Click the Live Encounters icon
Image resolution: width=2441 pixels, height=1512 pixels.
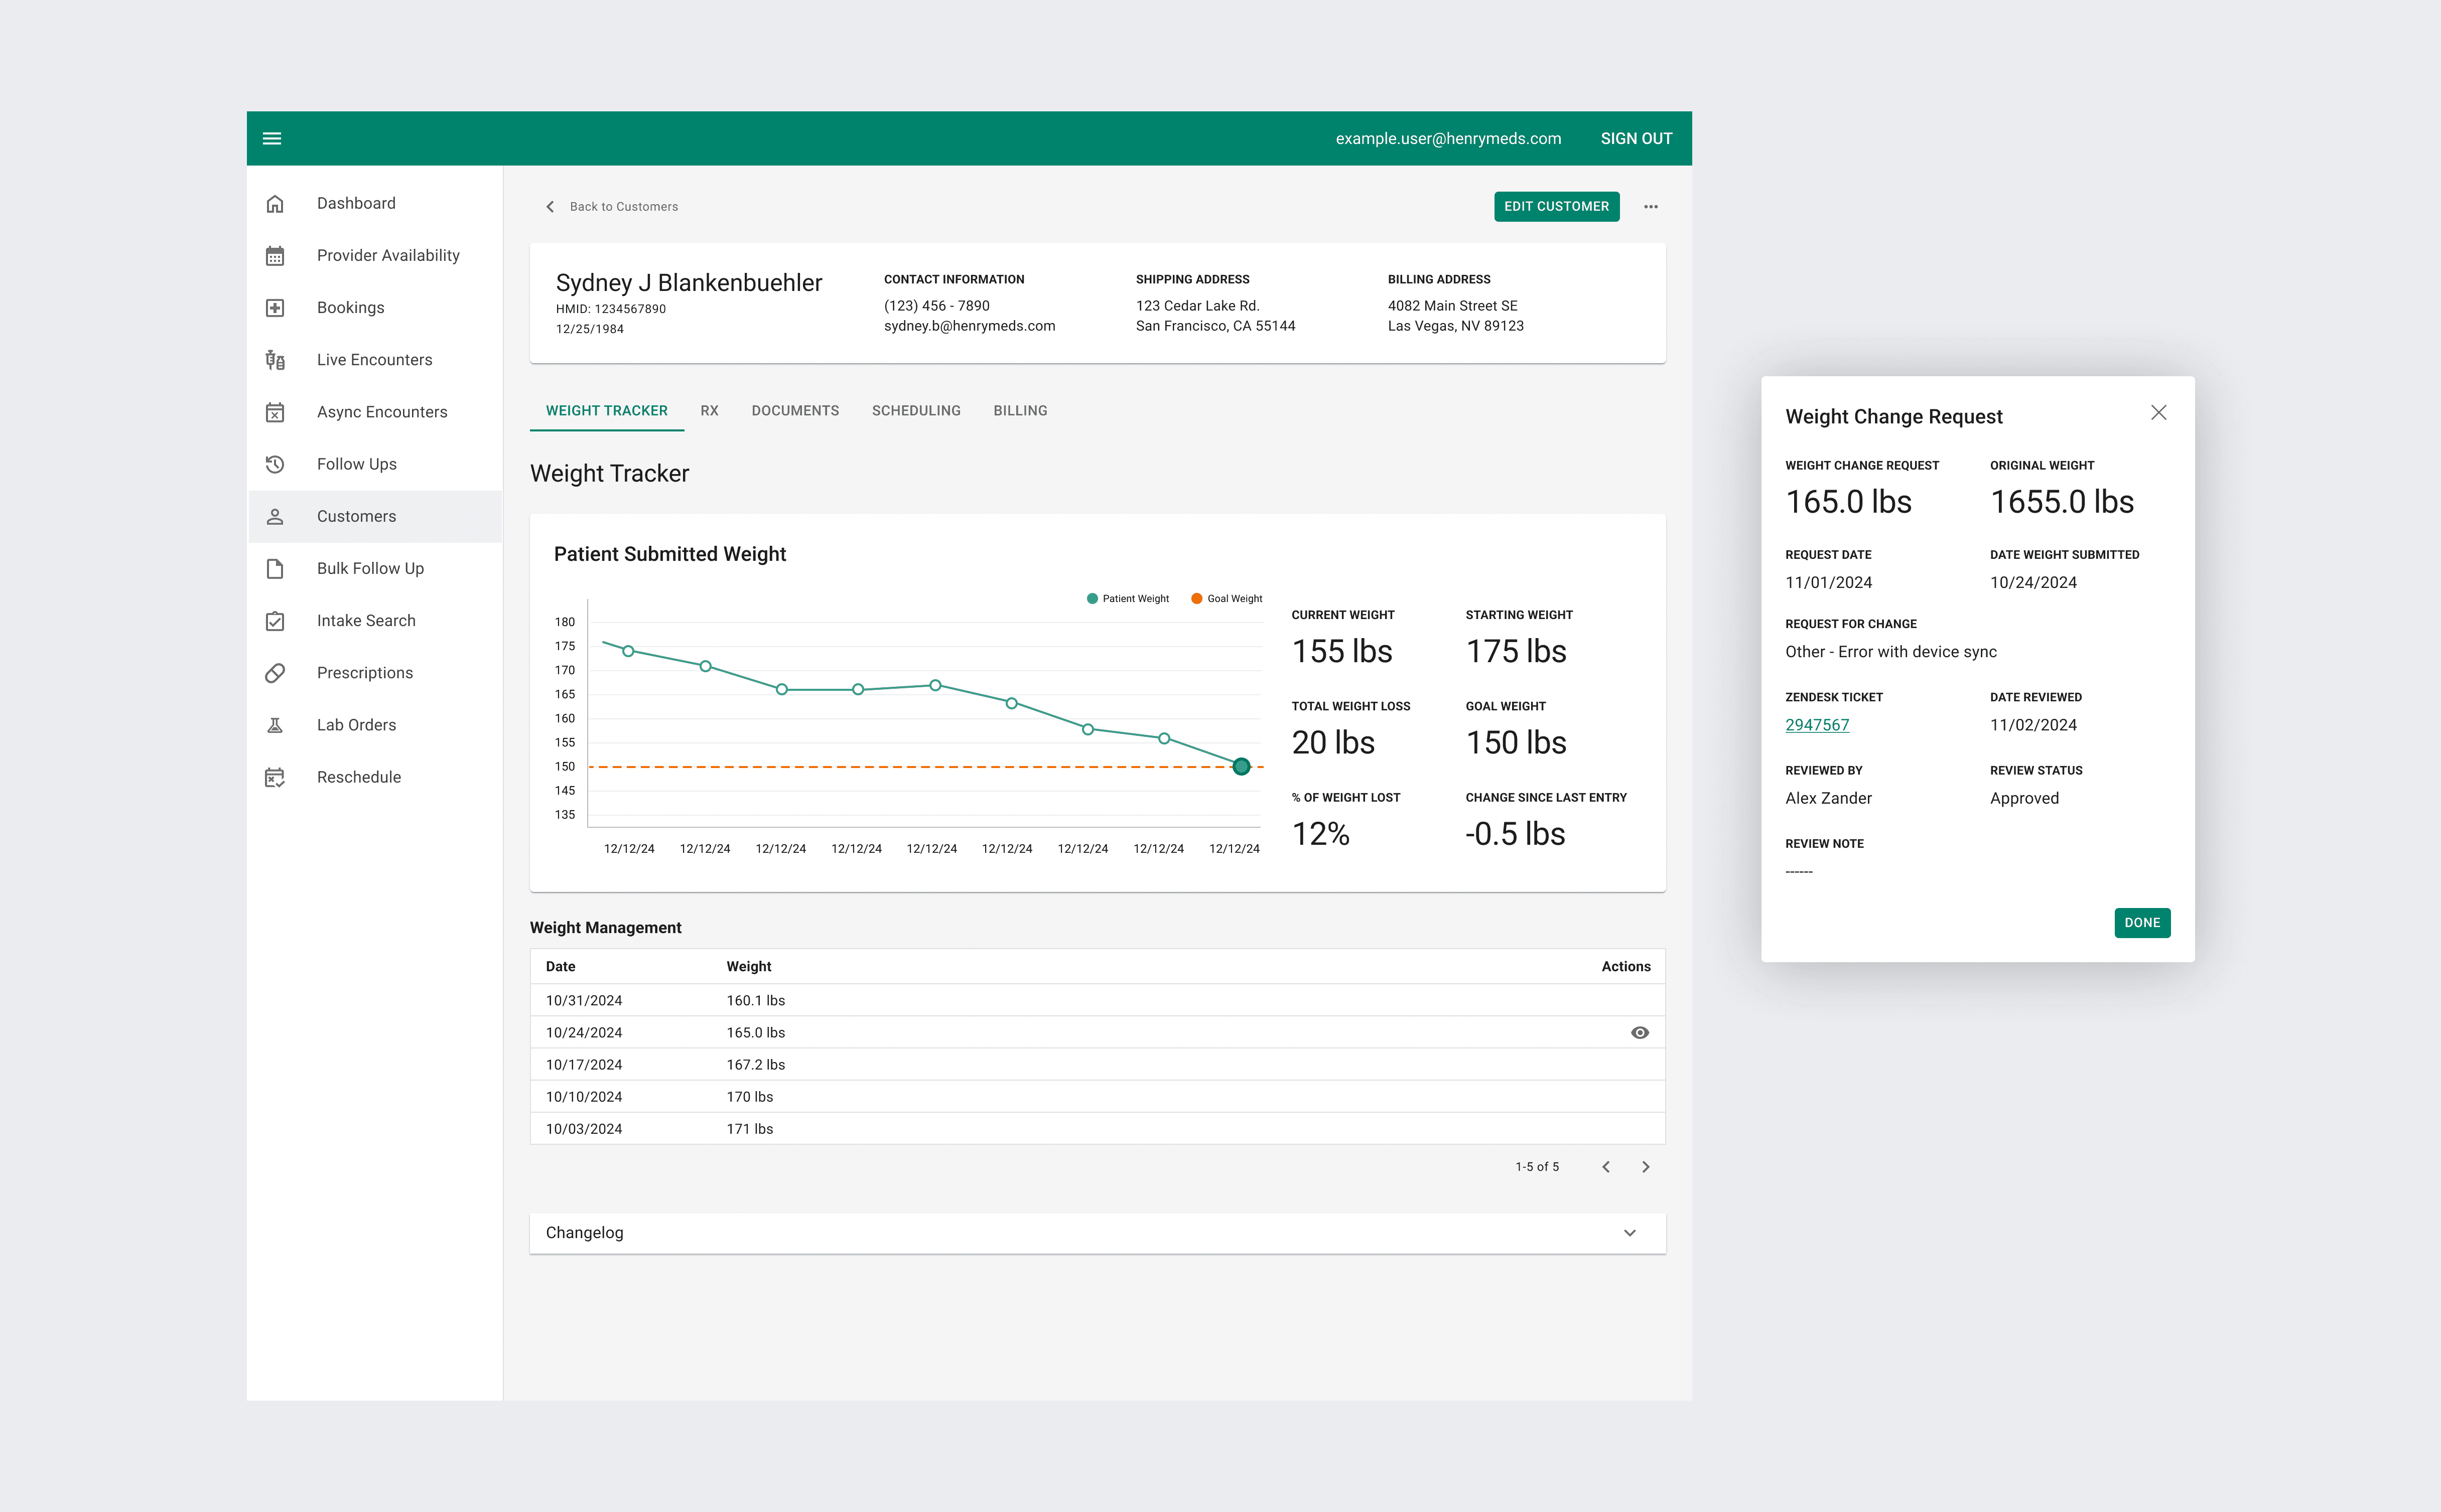click(x=275, y=360)
